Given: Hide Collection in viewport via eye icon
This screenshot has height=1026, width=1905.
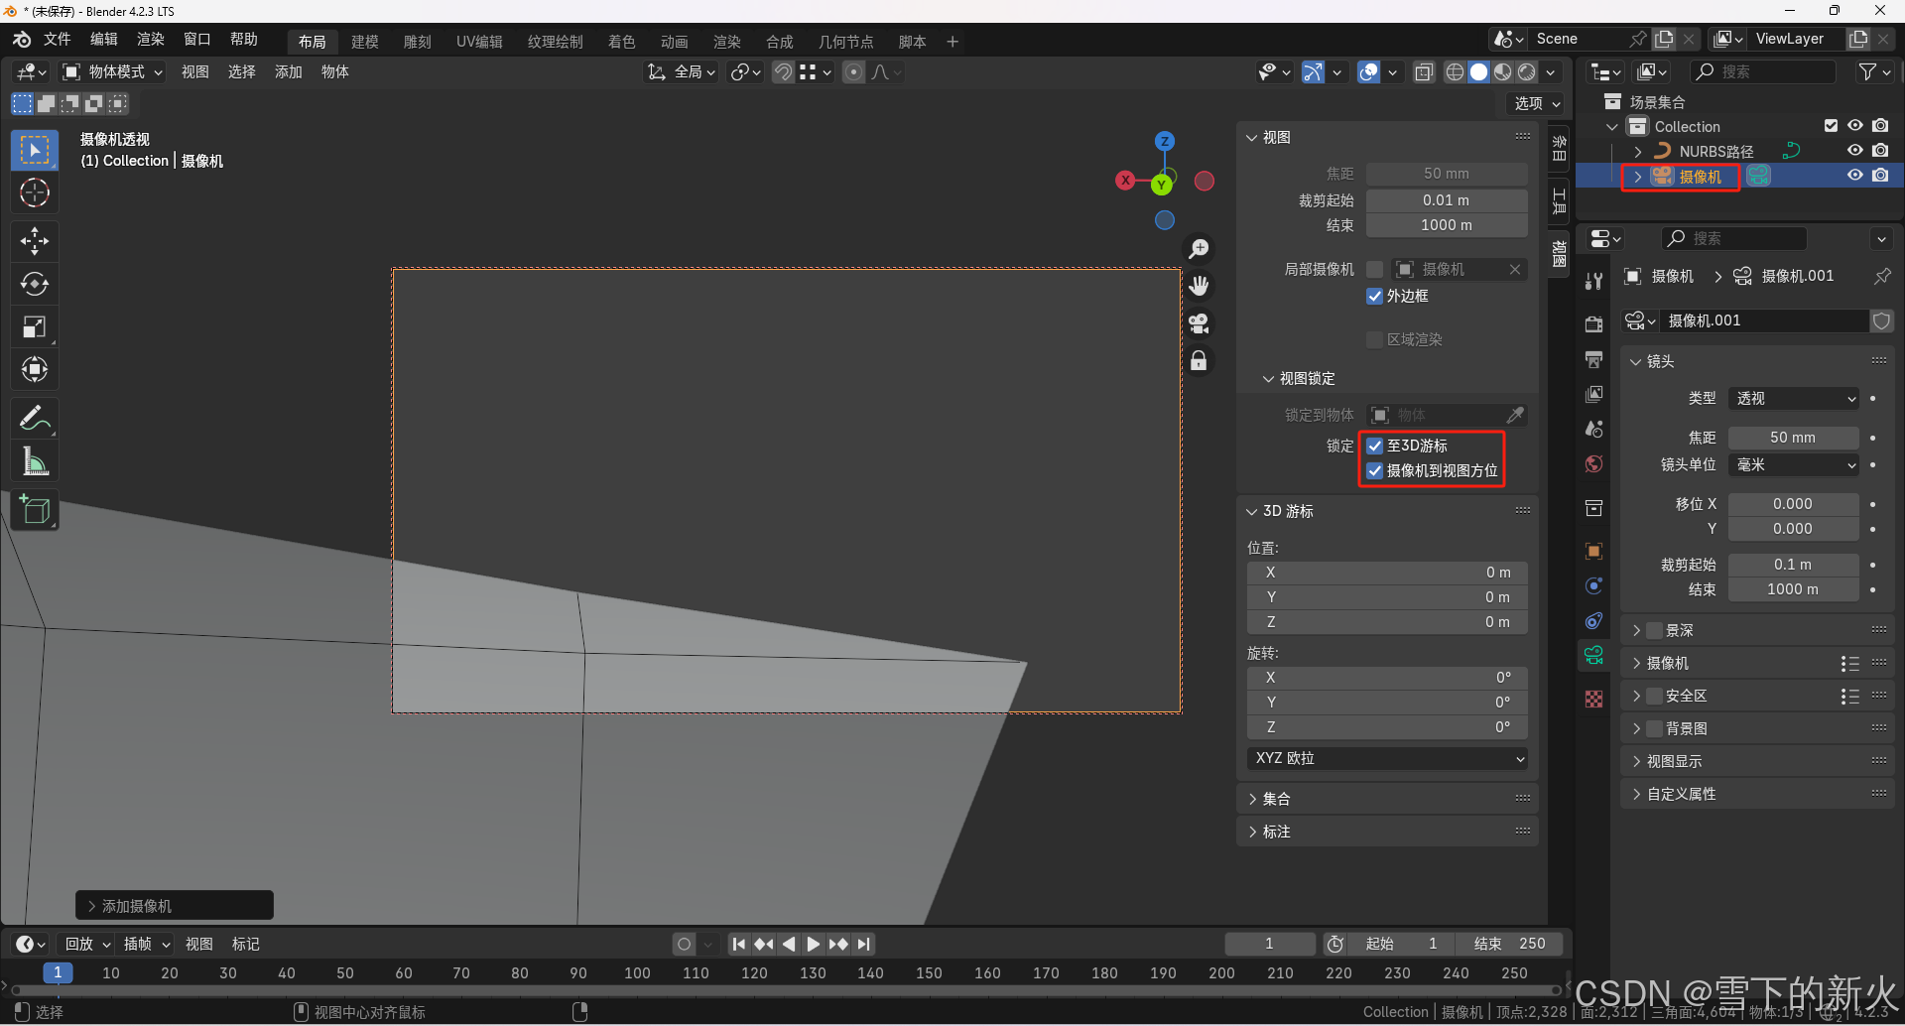Looking at the screenshot, I should 1854,126.
